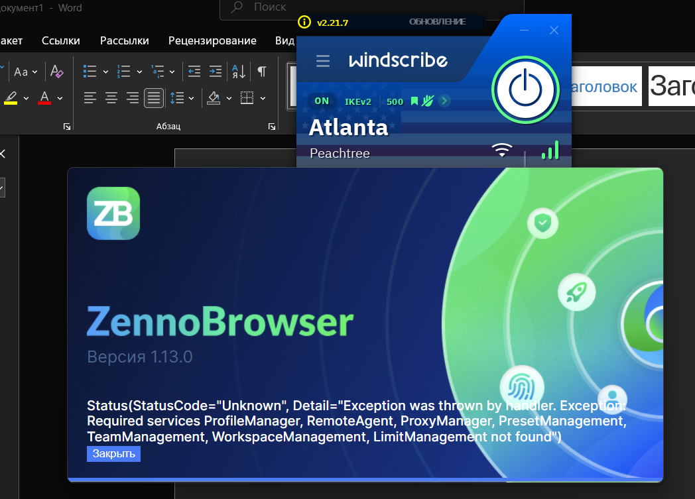Open numbering style dropdown arrow
Viewport: 695px width, 499px height.
139,72
